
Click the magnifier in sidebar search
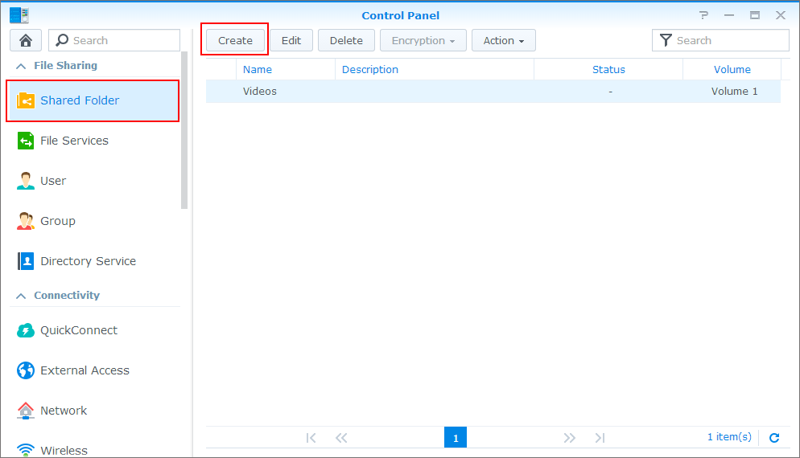(x=62, y=40)
